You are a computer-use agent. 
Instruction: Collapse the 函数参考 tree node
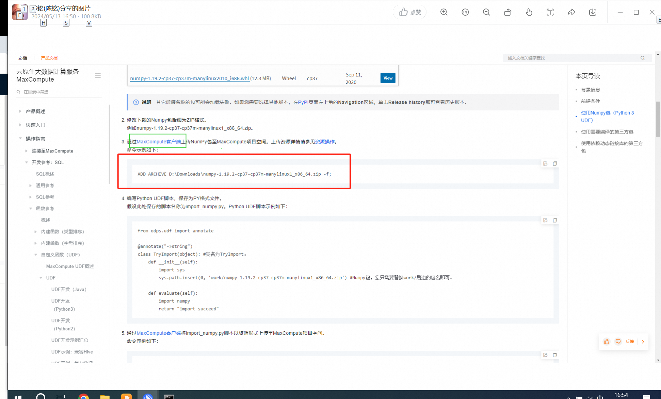point(30,208)
